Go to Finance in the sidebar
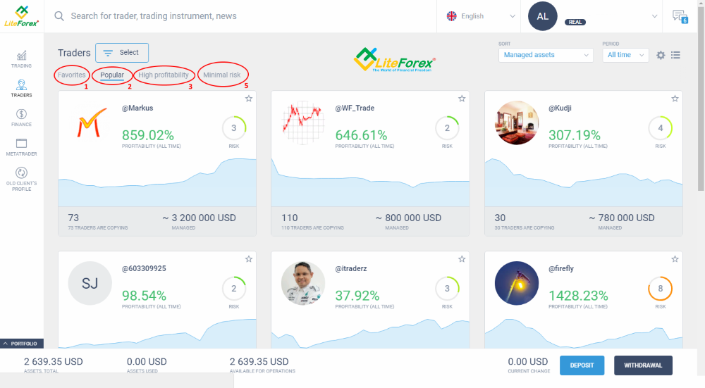The image size is (705, 388). (21, 118)
